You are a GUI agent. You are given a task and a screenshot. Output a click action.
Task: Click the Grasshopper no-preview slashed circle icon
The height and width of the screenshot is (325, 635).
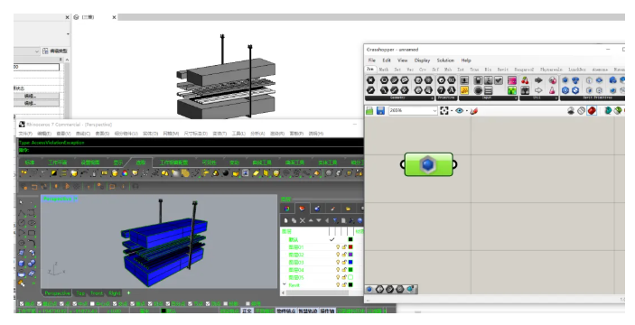pos(581,110)
